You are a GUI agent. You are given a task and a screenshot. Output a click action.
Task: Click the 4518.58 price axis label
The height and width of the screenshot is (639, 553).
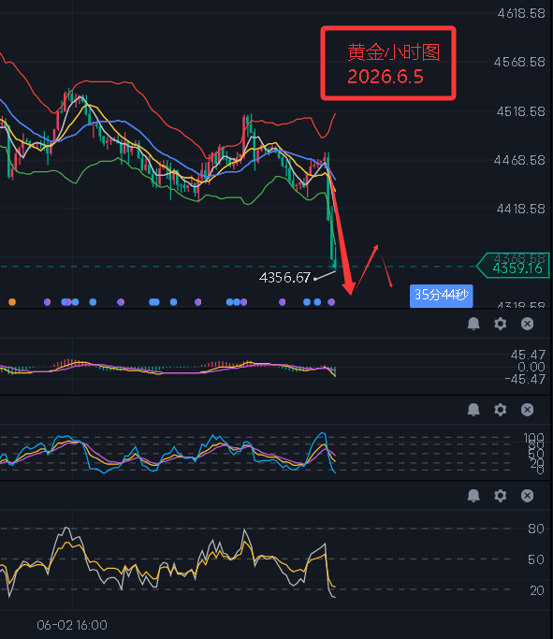coord(520,111)
